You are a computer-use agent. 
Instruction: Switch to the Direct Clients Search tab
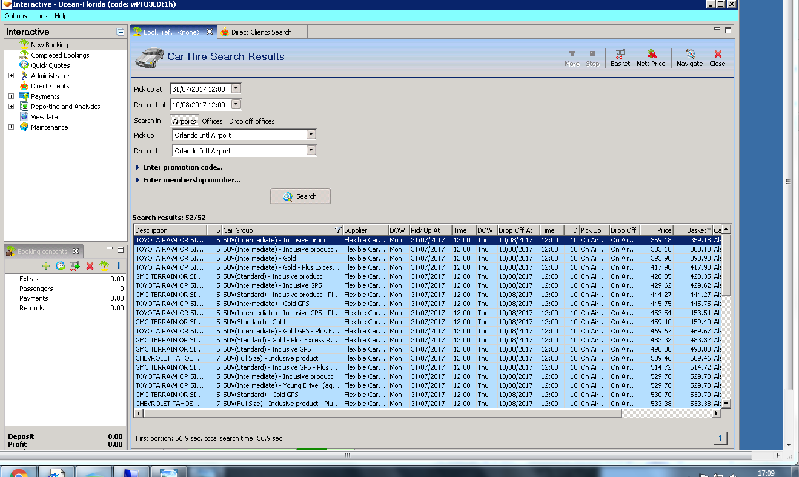coord(261,32)
